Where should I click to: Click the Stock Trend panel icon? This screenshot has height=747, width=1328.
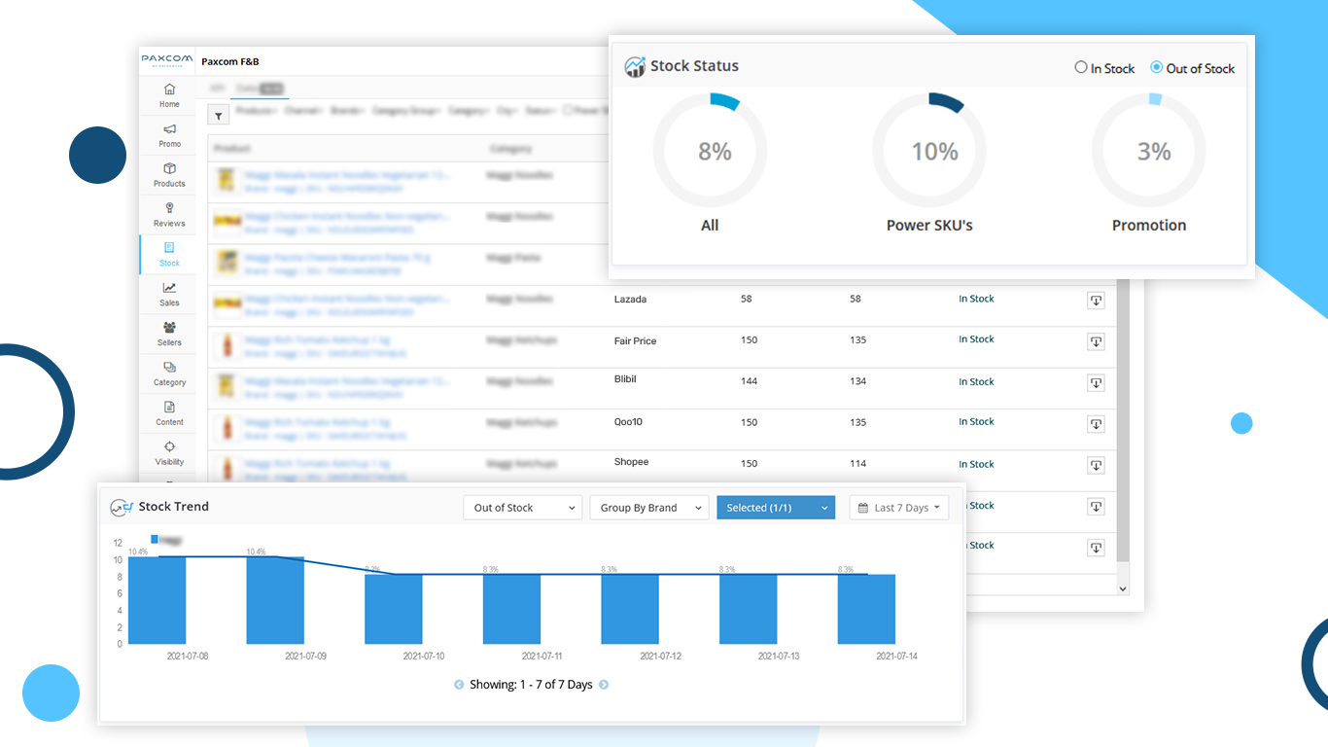121,507
